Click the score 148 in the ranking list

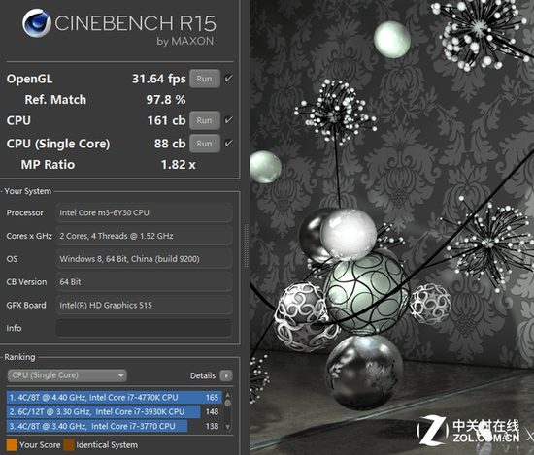tap(212, 411)
